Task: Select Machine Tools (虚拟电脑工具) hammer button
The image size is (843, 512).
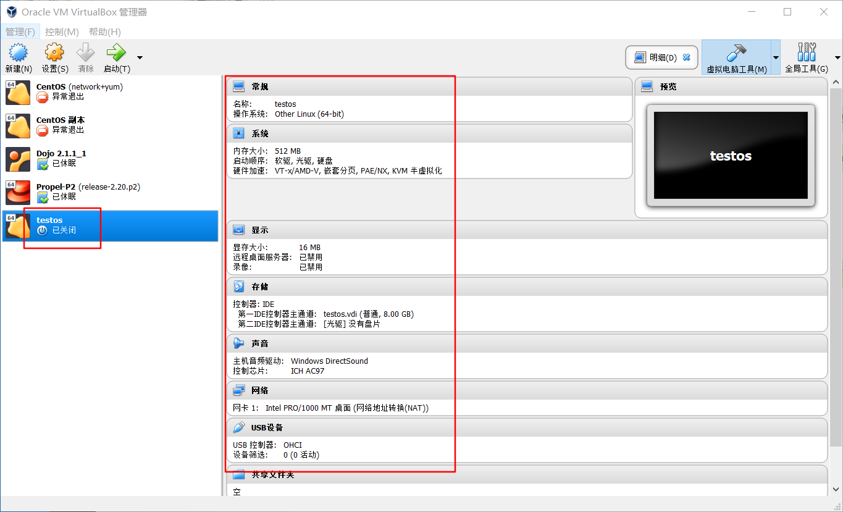Action: (737, 57)
